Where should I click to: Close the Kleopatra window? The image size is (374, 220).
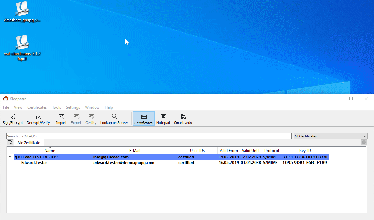pos(366,99)
